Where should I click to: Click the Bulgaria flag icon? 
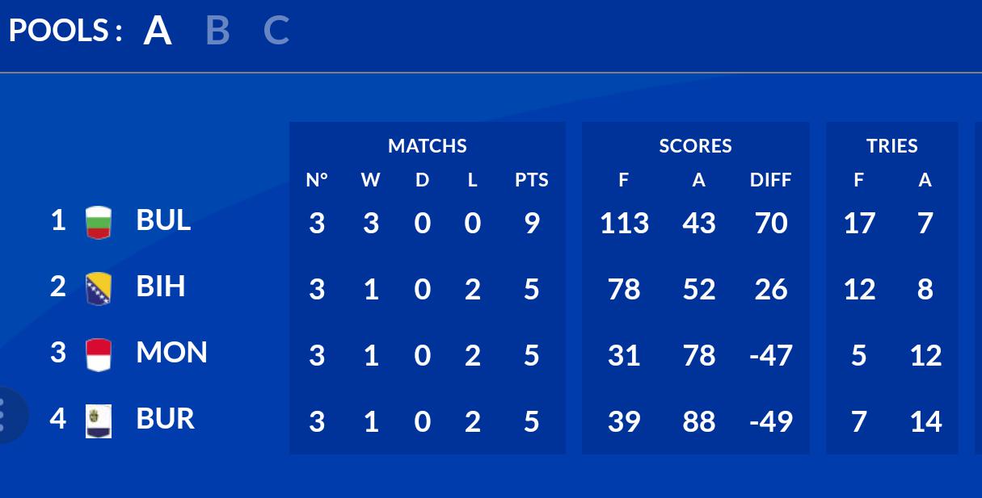click(99, 223)
